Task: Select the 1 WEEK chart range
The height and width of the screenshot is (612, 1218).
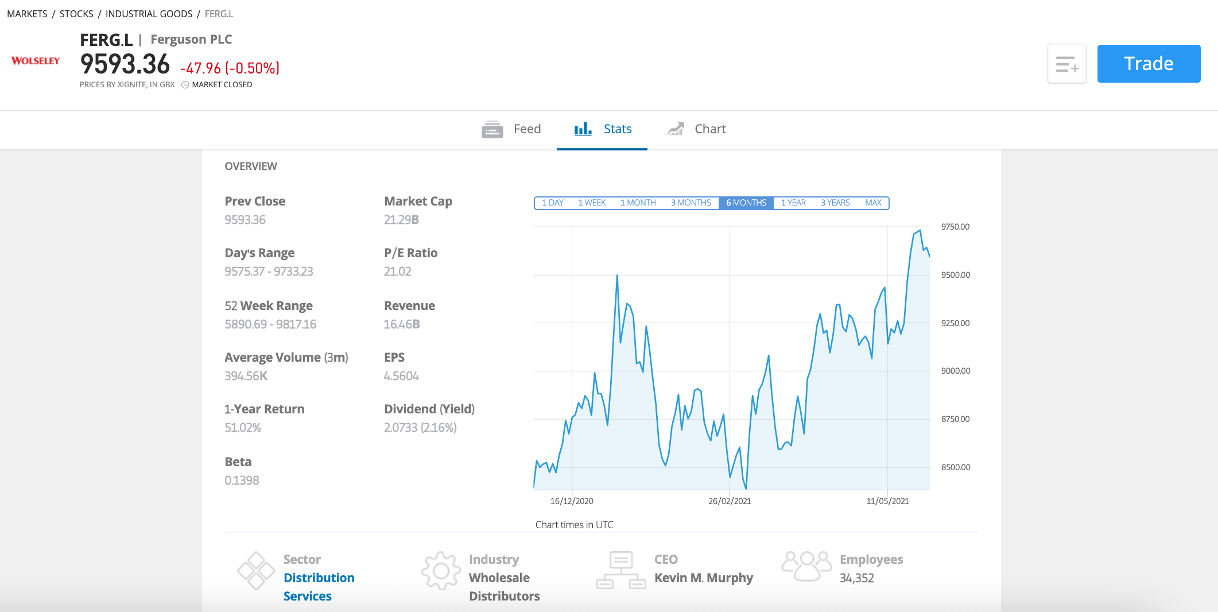Action: (x=592, y=203)
